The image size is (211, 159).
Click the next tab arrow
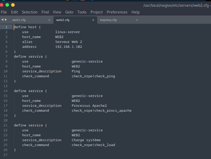pos(6,20)
